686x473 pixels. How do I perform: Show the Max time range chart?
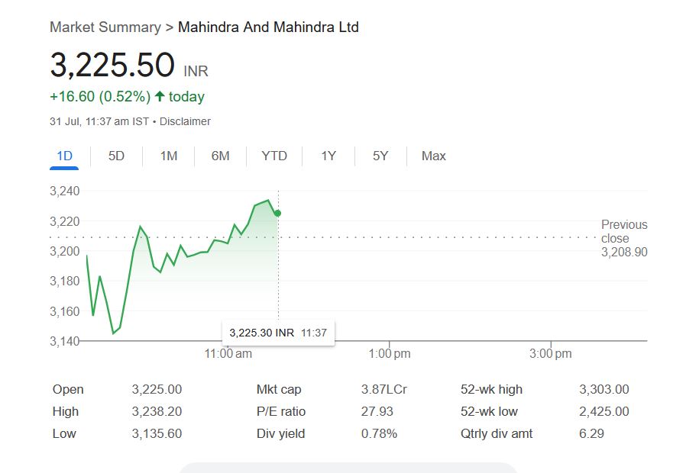pyautogui.click(x=433, y=156)
